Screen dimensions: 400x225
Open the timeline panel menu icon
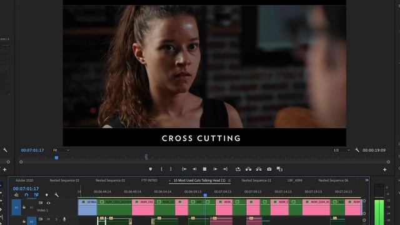229,181
